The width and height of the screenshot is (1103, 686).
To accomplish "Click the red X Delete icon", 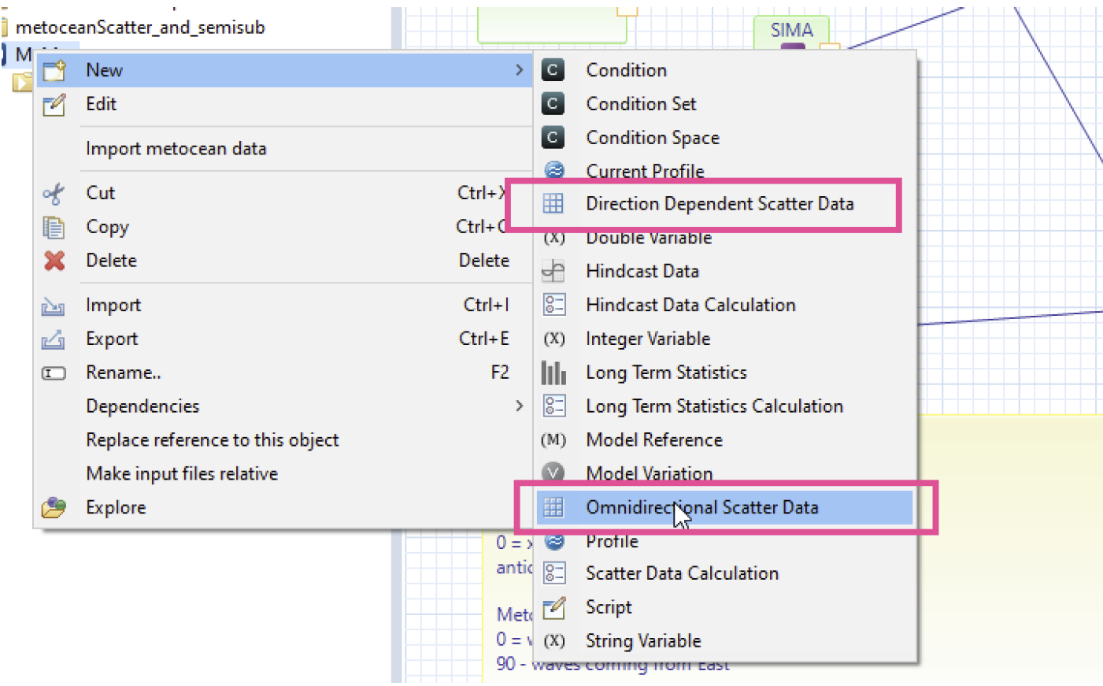I will (54, 261).
